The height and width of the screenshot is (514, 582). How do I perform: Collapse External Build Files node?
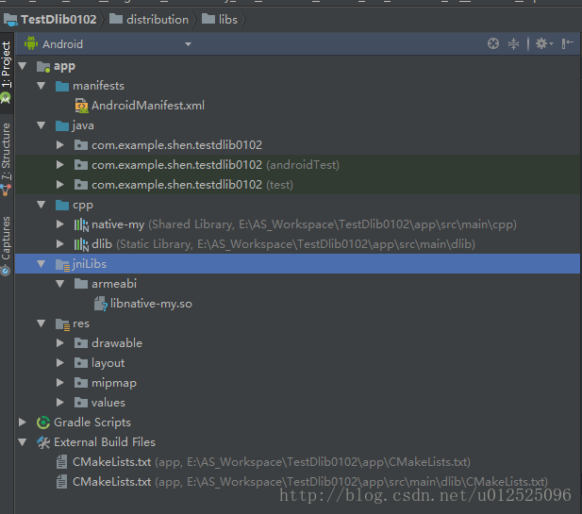[23, 442]
